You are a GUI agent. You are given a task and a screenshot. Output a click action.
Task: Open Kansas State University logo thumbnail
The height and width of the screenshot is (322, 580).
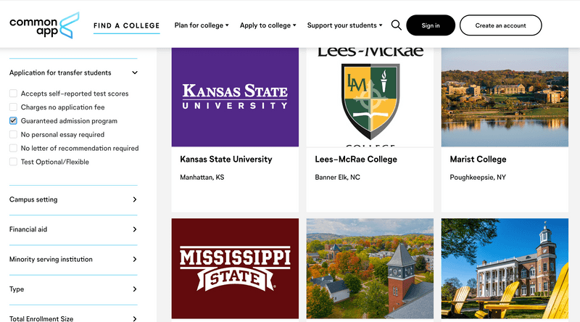[235, 97]
